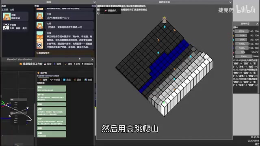Click the play icon next to 测试运行
260x146 pixels.
82,64
